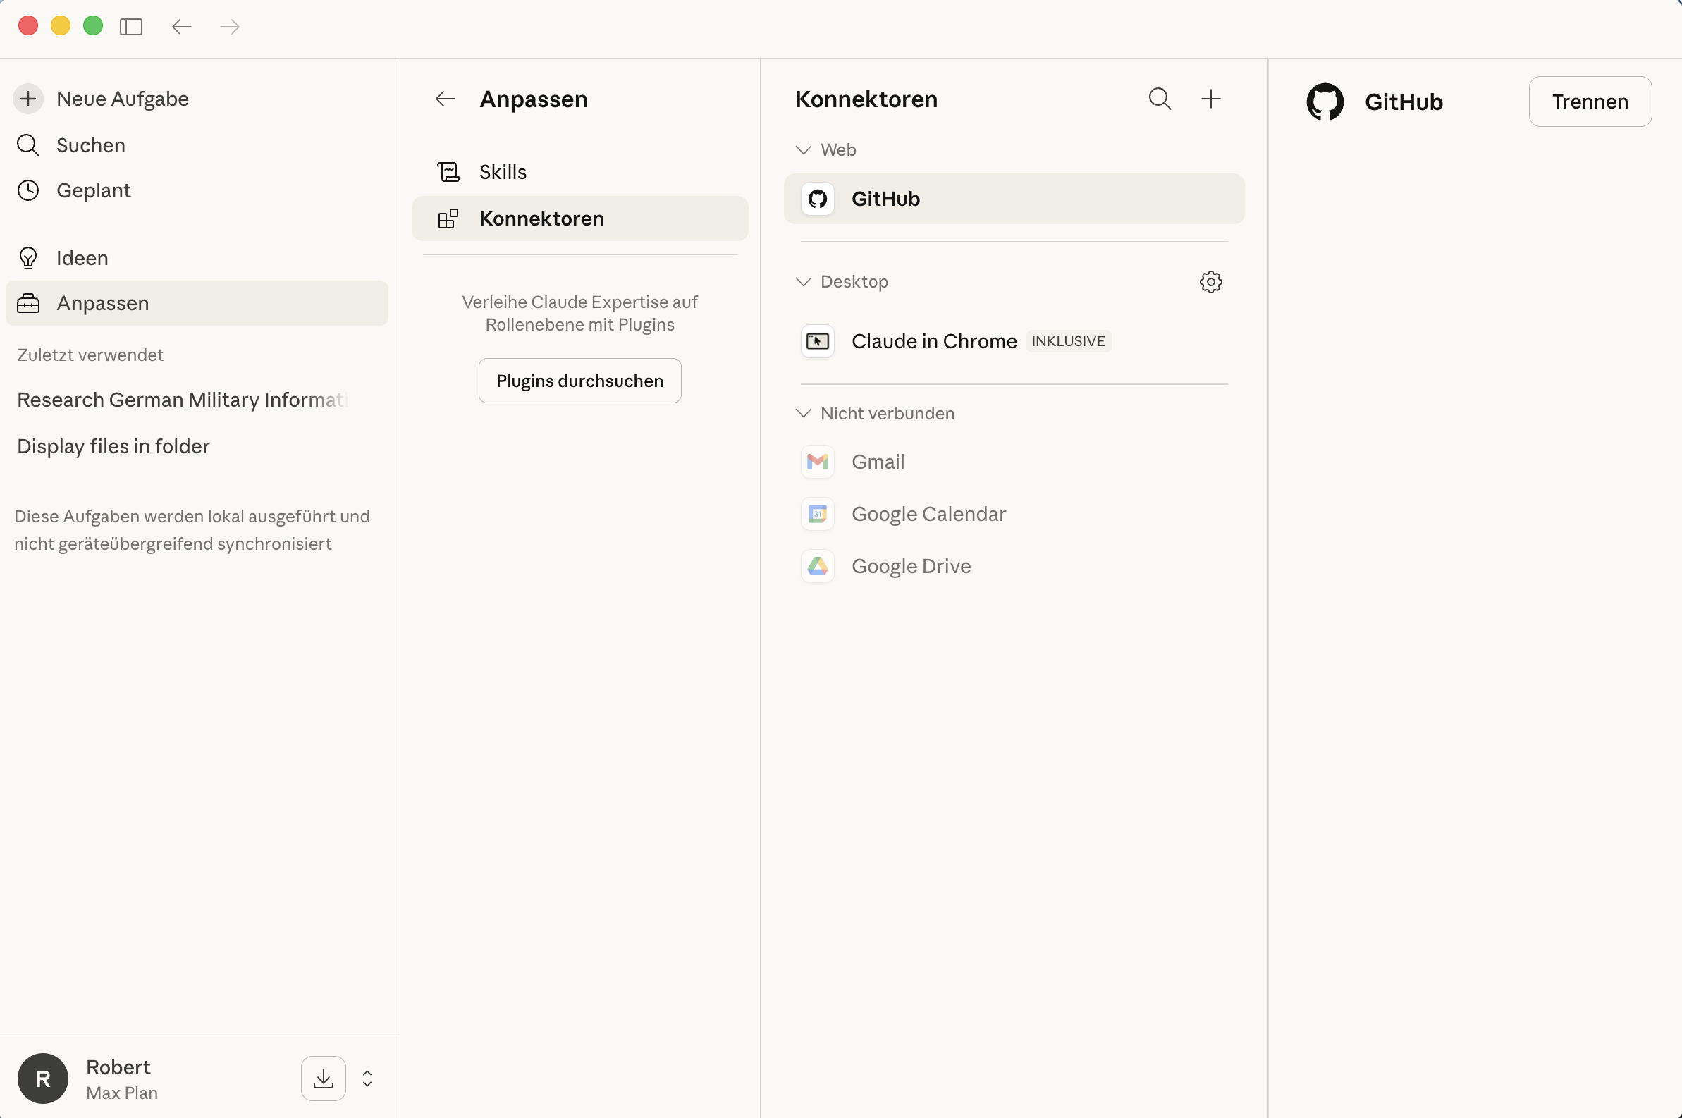Open Geplant scheduled tasks
1682x1118 pixels.
pos(93,190)
